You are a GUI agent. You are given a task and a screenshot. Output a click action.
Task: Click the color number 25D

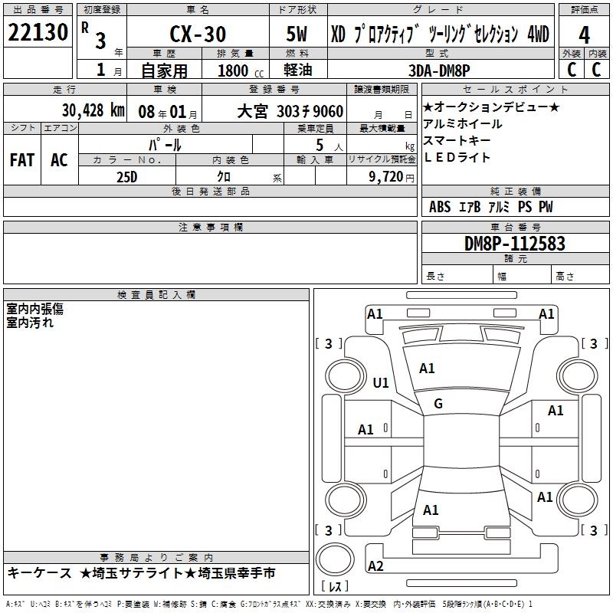[127, 177]
